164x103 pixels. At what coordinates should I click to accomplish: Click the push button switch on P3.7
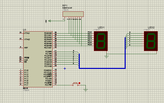75,84
